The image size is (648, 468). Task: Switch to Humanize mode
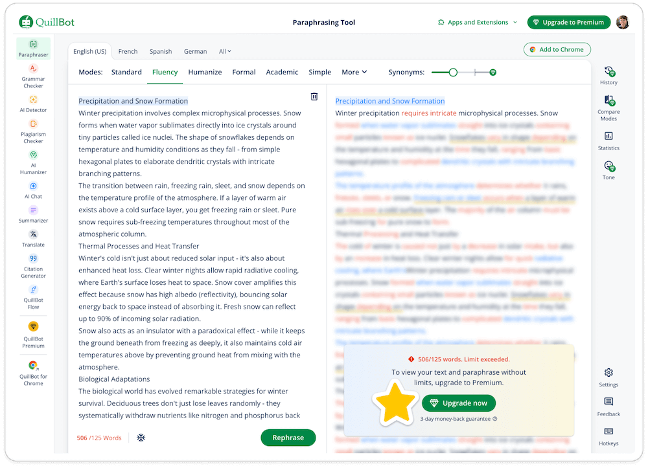(205, 72)
